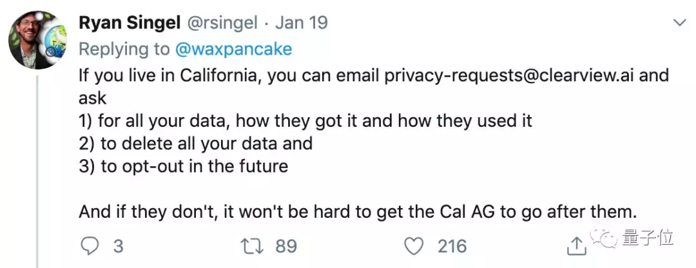Click the retweet count of 89
This screenshot has height=268, width=696.
[285, 245]
